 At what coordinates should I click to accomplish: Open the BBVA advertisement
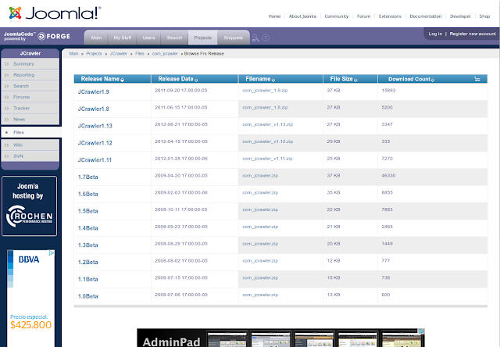pos(31,299)
